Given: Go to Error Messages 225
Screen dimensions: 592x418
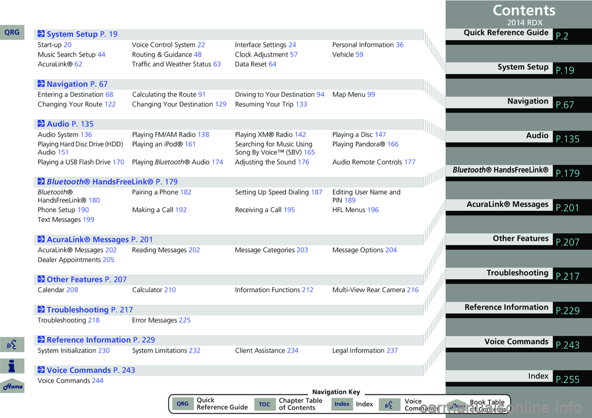Looking at the screenshot, I should (161, 320).
